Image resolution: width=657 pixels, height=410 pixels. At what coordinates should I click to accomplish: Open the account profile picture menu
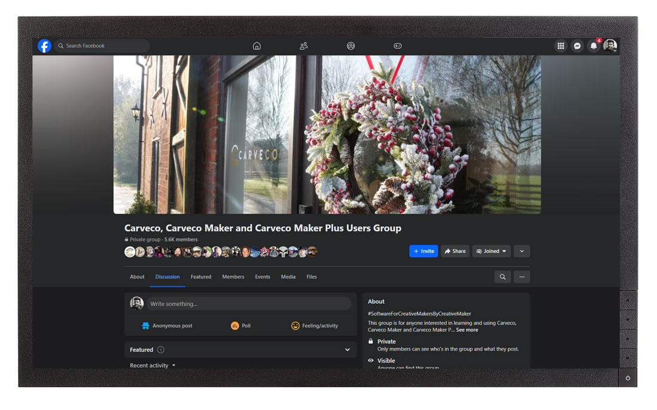point(610,46)
